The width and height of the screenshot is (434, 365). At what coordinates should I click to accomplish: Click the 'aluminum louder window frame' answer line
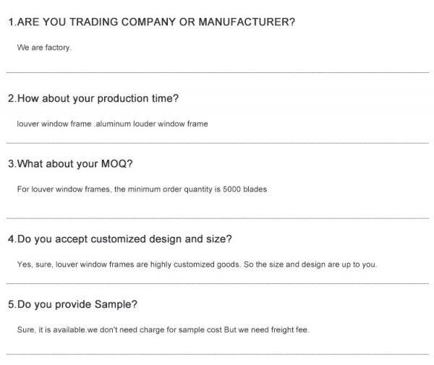[x=112, y=124]
